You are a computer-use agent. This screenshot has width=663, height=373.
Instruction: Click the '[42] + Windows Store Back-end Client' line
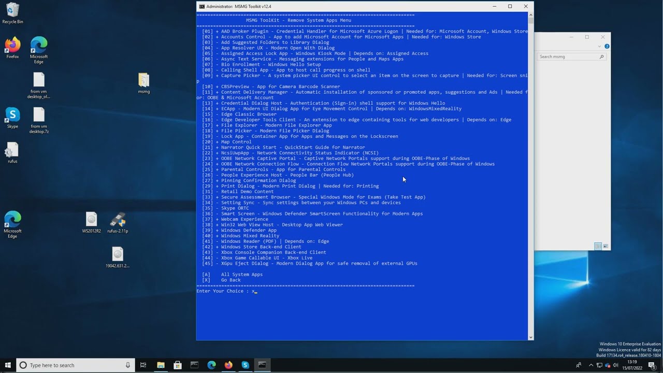[252, 247]
